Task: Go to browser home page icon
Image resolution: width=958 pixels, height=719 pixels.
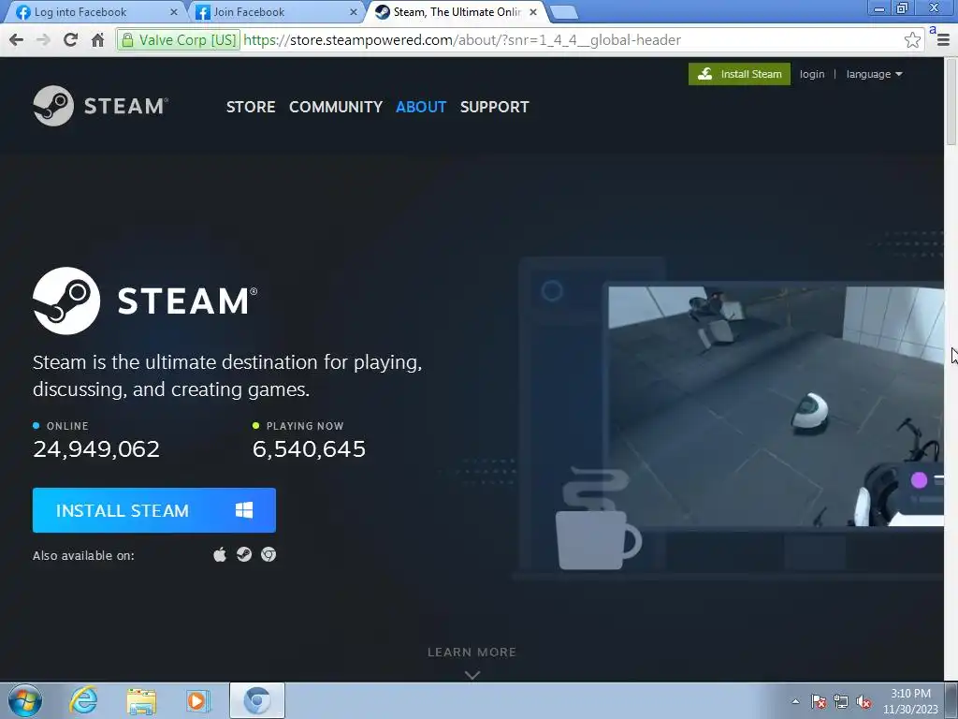Action: [97, 40]
